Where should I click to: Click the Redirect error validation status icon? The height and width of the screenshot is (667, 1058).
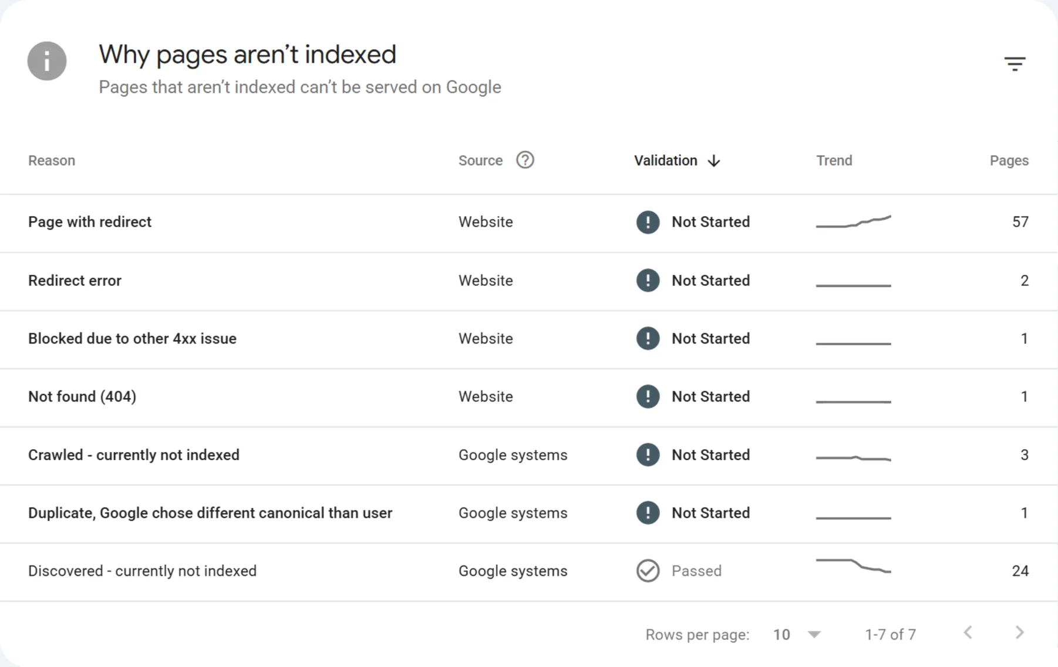point(648,280)
